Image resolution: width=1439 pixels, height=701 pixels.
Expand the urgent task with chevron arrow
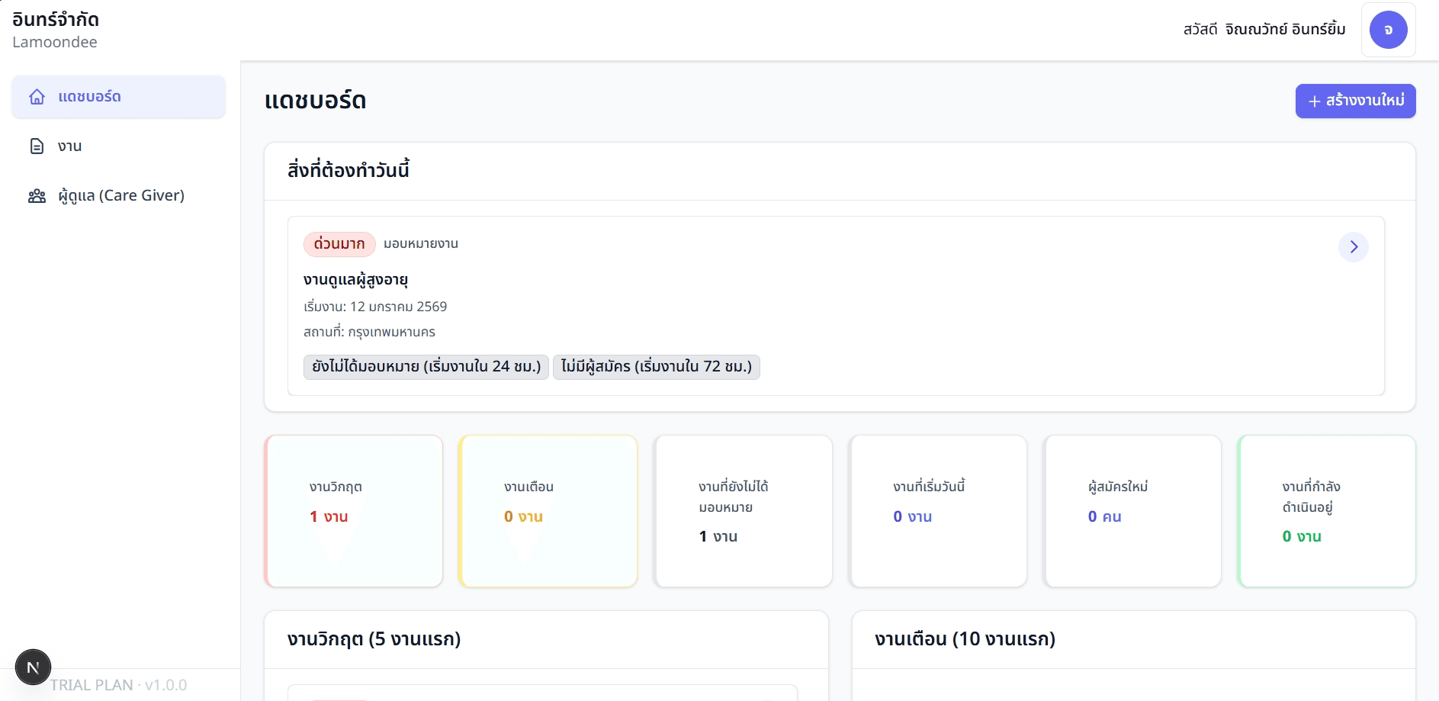click(1354, 247)
